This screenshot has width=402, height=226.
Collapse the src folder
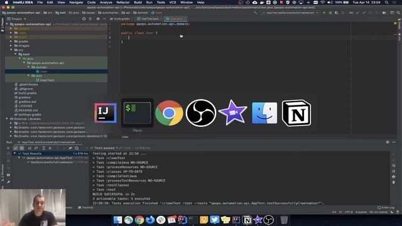point(11,50)
